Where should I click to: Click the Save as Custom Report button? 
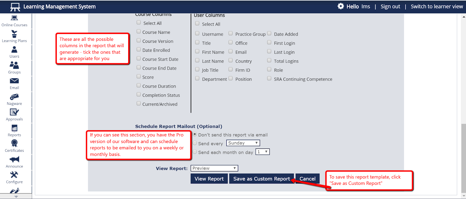(262, 179)
